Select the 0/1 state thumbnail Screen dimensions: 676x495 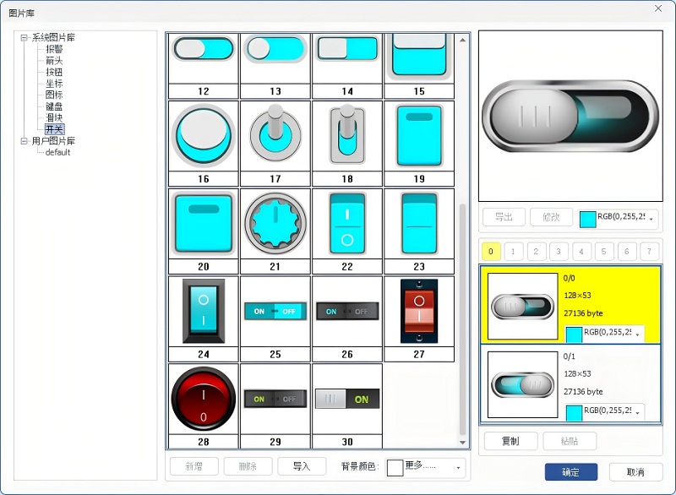[x=522, y=384]
